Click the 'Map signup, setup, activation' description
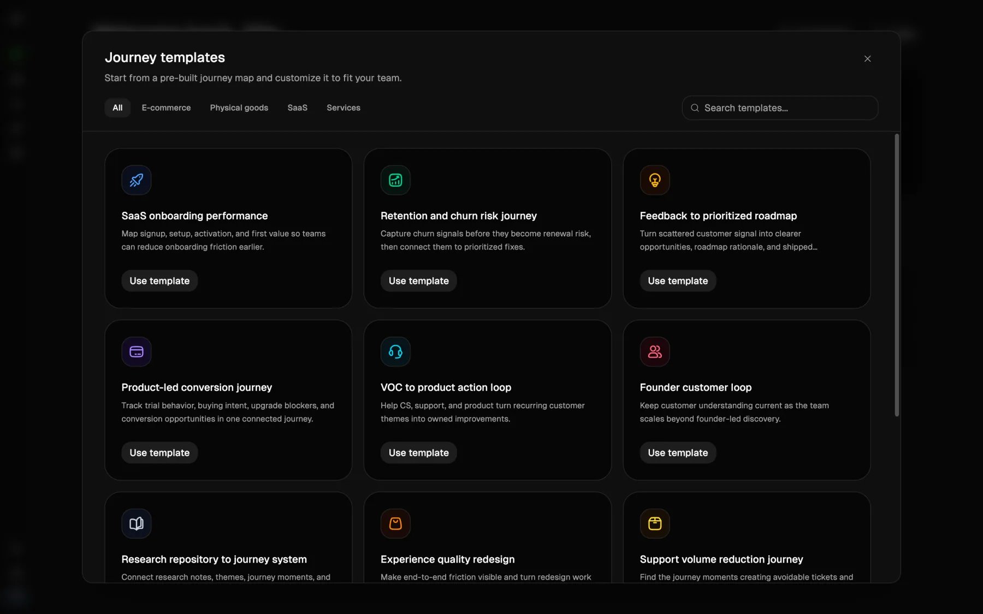This screenshot has height=614, width=983. click(x=224, y=240)
